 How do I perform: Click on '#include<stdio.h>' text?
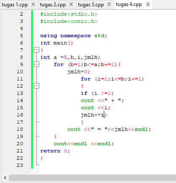click(69, 14)
